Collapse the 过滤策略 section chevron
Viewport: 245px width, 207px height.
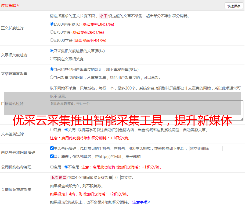coord(18,5)
